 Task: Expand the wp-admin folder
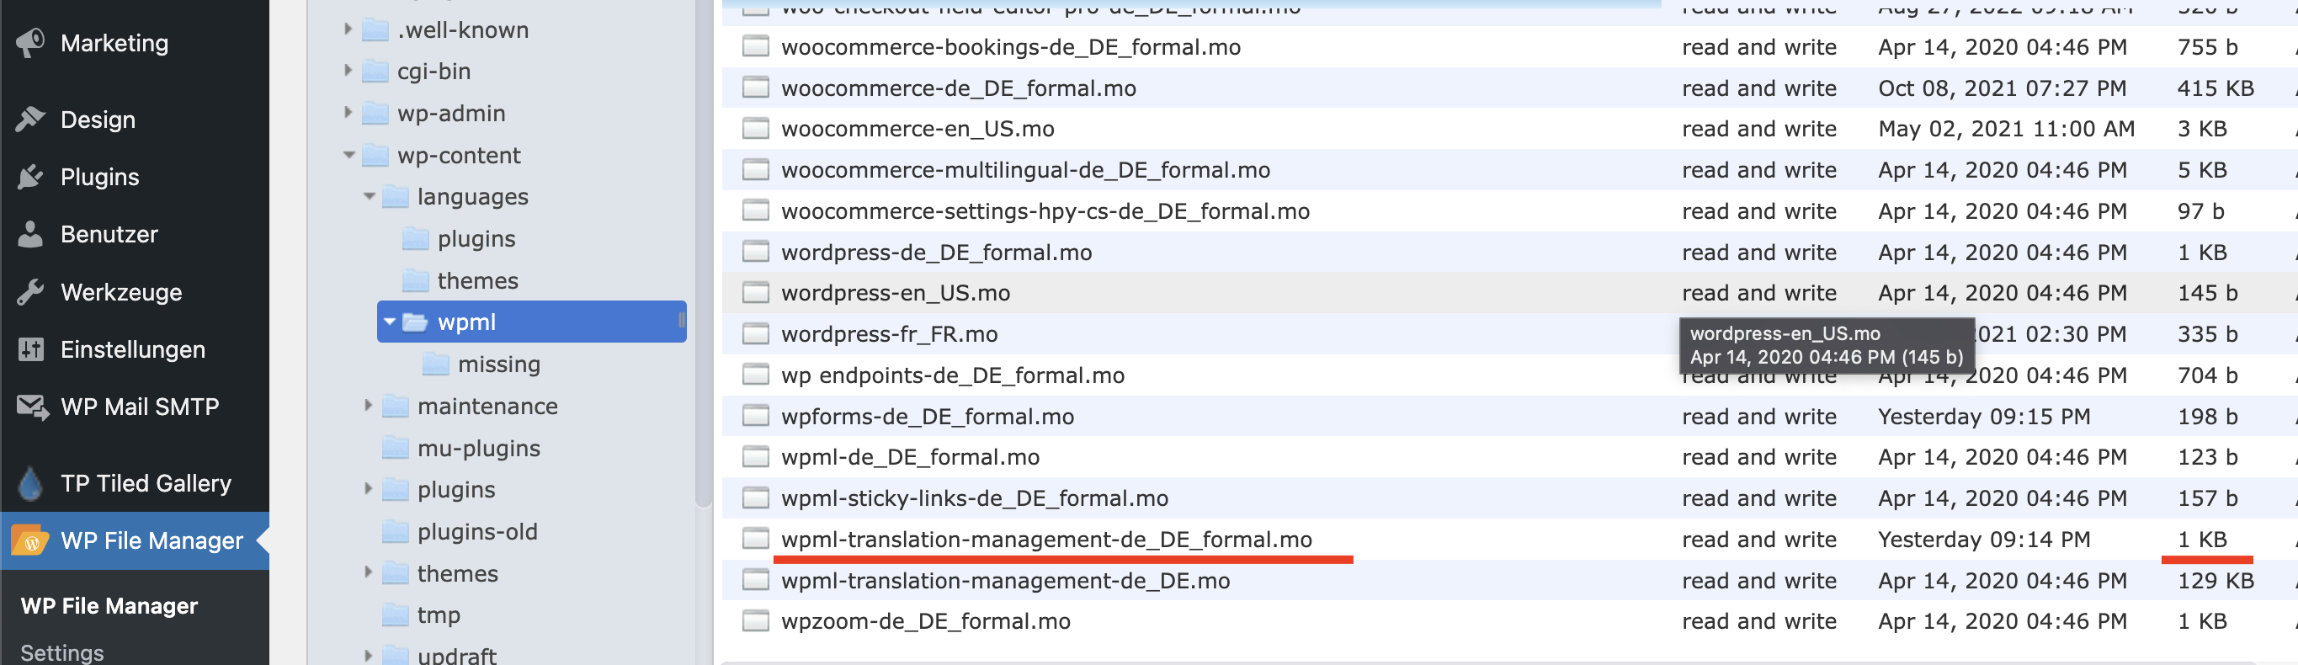348,113
